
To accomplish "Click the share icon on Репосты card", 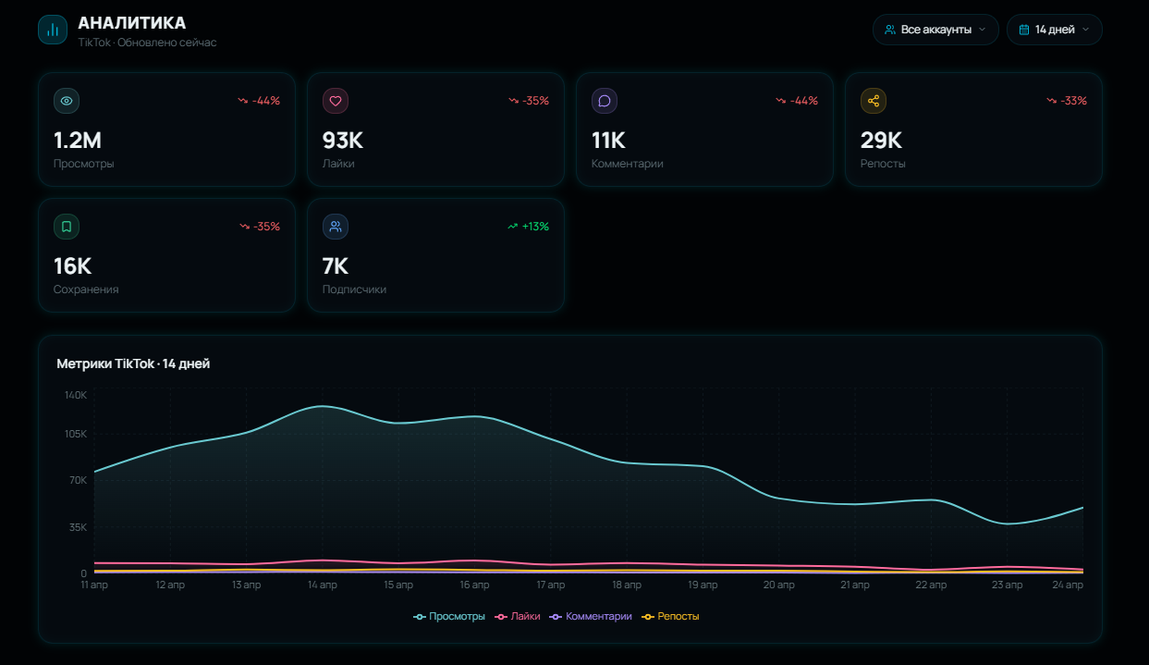I will point(874,101).
